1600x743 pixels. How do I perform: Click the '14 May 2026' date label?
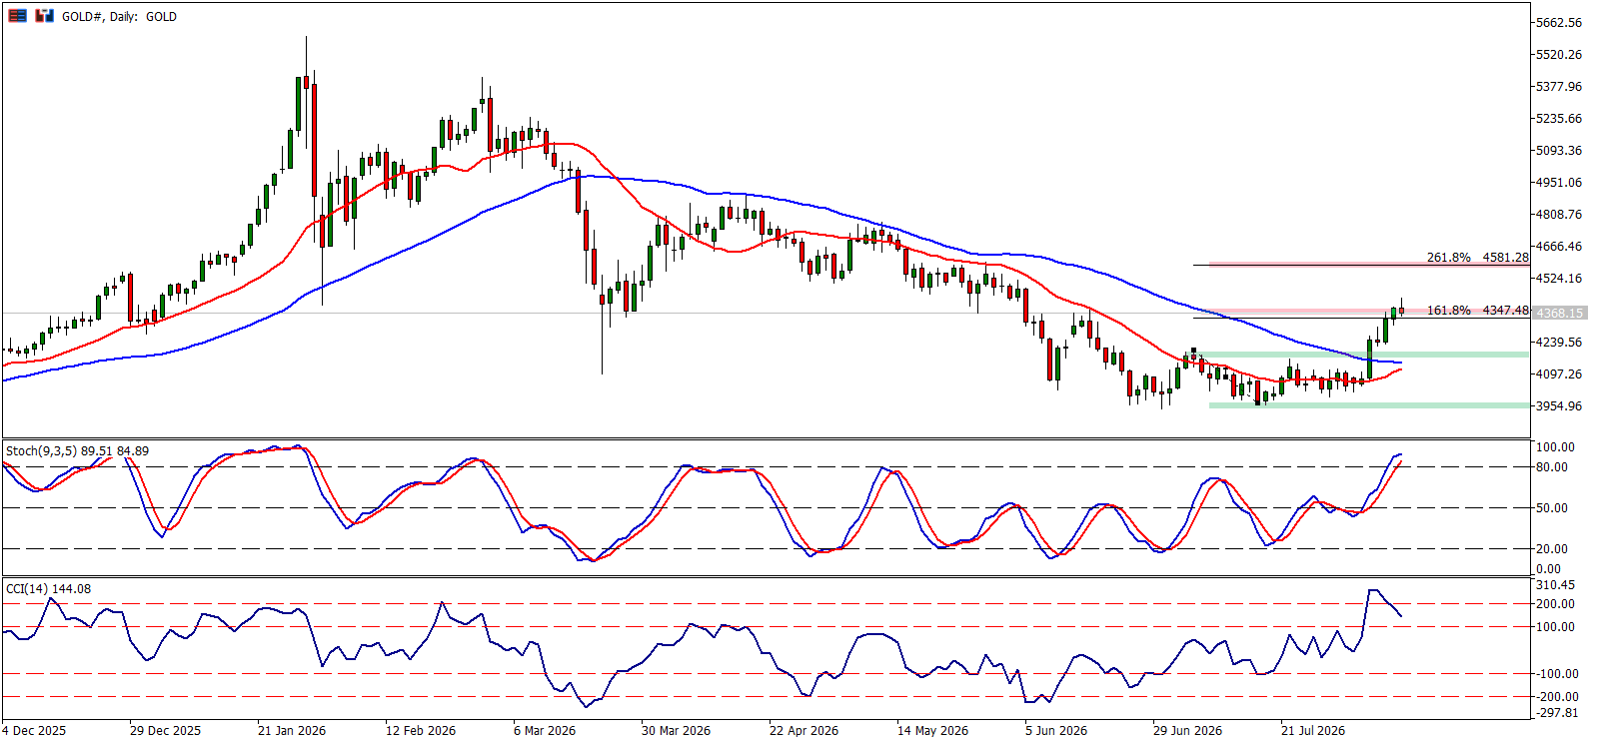932,731
